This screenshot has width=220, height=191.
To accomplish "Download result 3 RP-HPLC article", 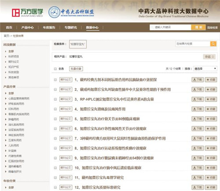I will coord(198,99).
